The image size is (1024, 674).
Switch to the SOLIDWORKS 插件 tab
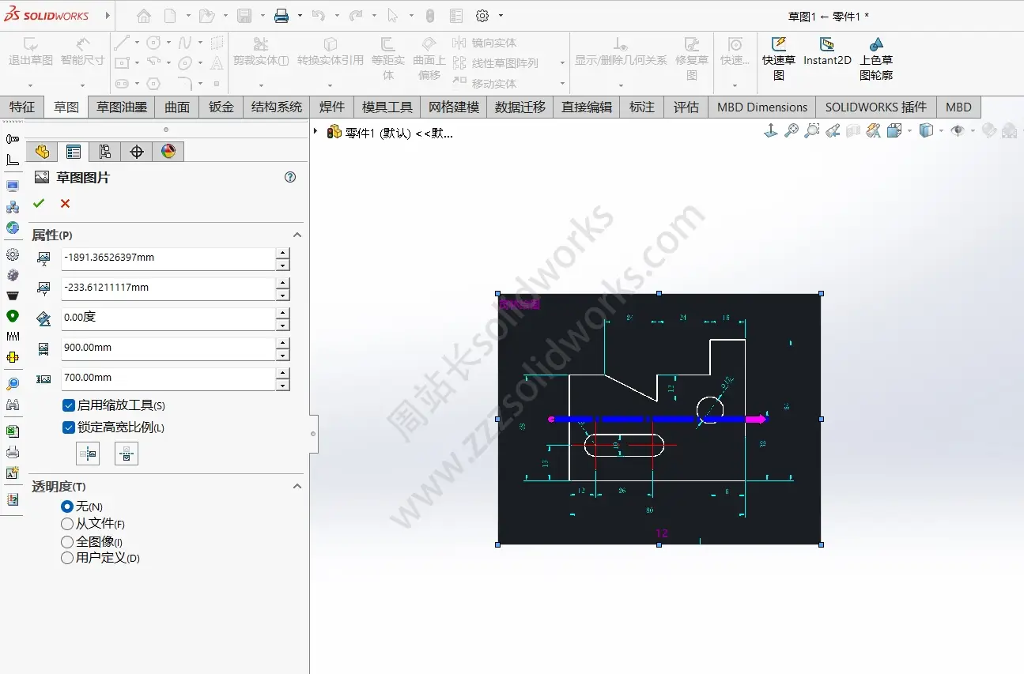pos(875,107)
